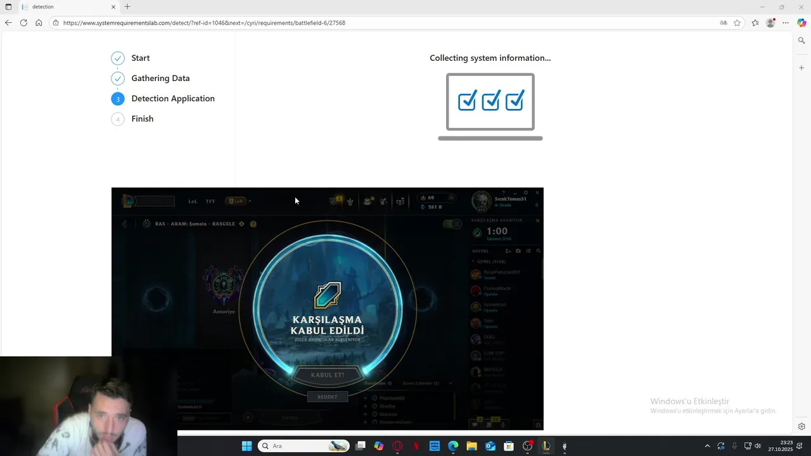Screen dimensions: 811x456
Task: Open the League loot chest icon
Action: (367, 201)
